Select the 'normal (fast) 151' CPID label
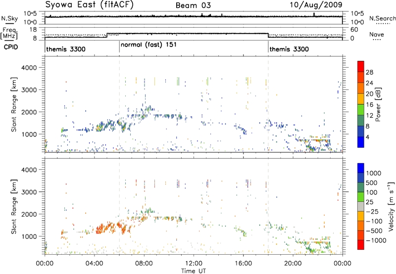 (149, 45)
